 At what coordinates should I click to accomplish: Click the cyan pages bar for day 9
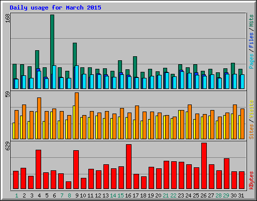tap(77, 77)
